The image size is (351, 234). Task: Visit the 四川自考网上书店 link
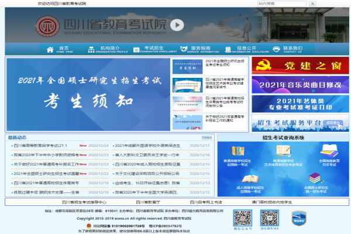[x=206, y=202]
